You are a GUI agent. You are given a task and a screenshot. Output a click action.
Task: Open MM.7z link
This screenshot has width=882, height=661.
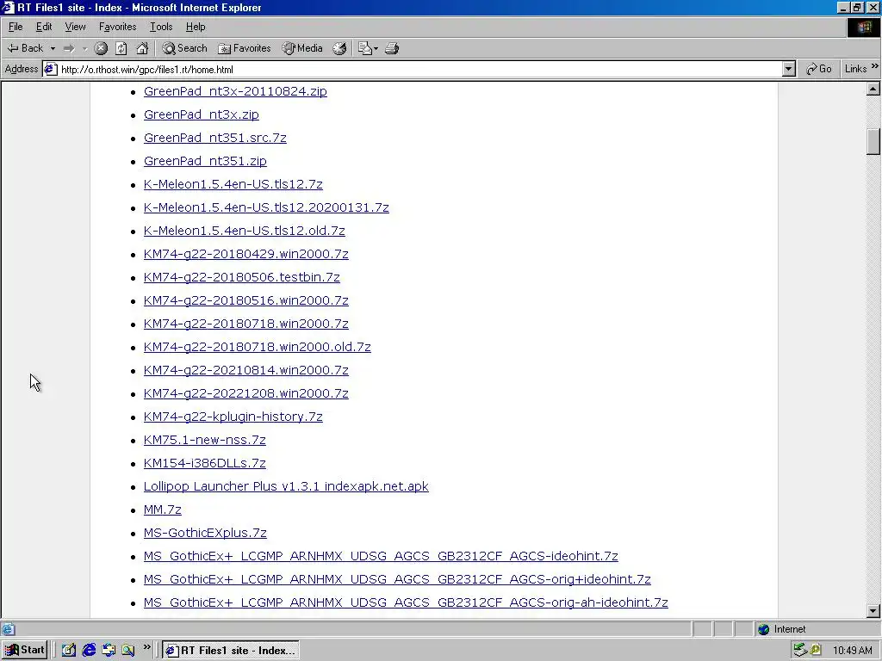[x=163, y=510]
